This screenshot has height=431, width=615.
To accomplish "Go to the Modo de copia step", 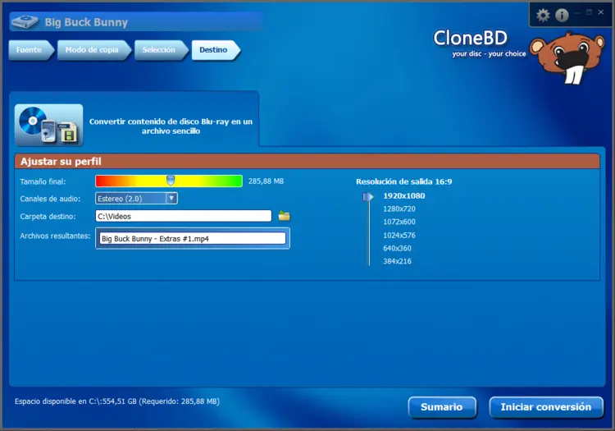I will pos(93,50).
